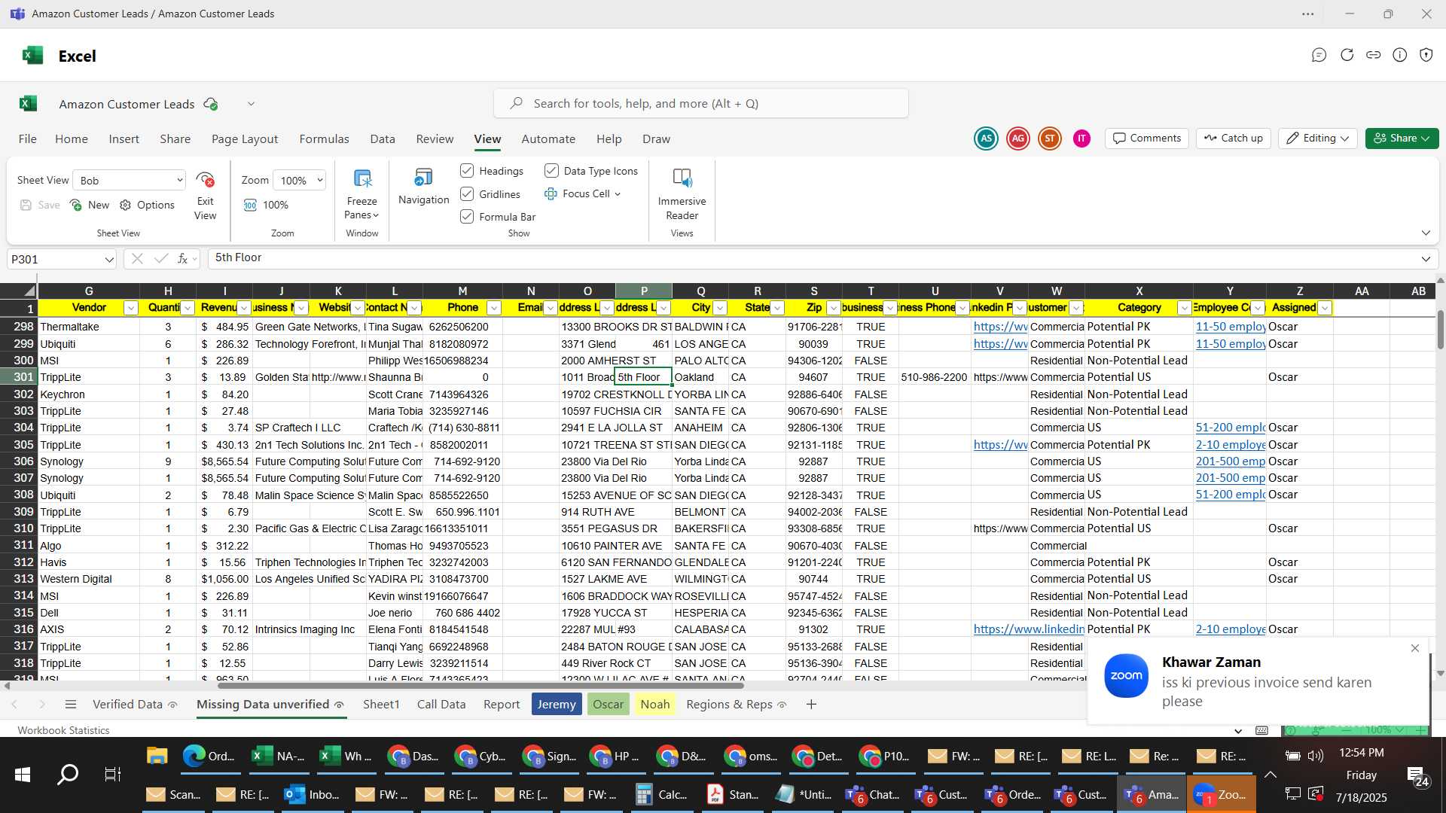The width and height of the screenshot is (1446, 813).
Task: Open Editing mode dropdown
Action: (x=1317, y=139)
